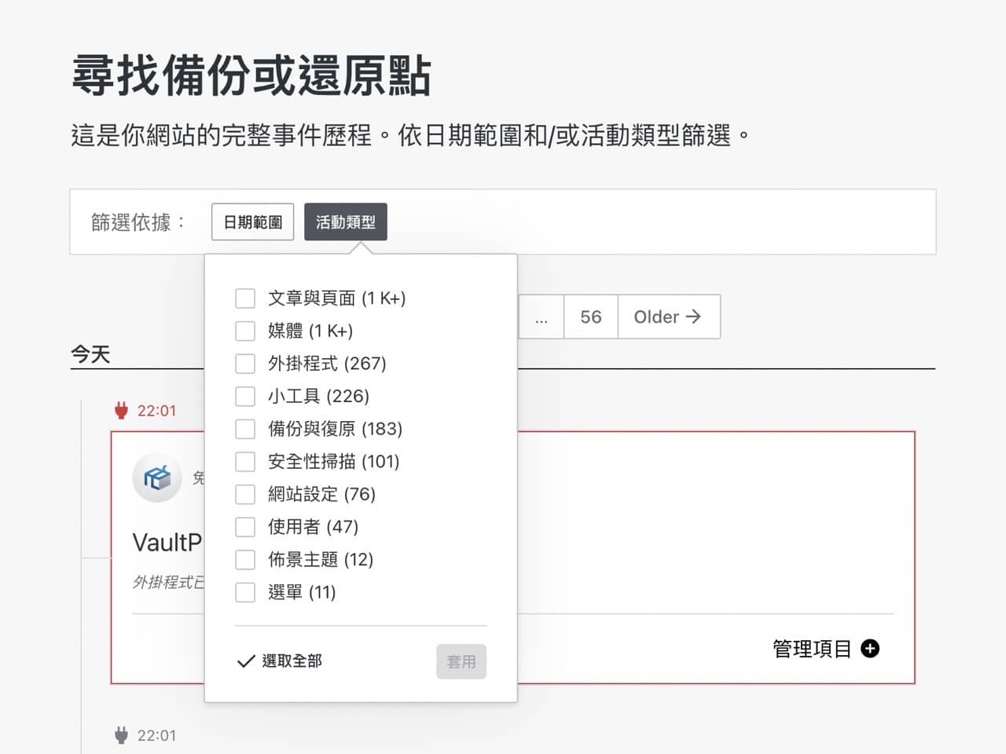The height and width of the screenshot is (754, 1006).
Task: Click the ellipsis pagination item
Action: coord(542,317)
